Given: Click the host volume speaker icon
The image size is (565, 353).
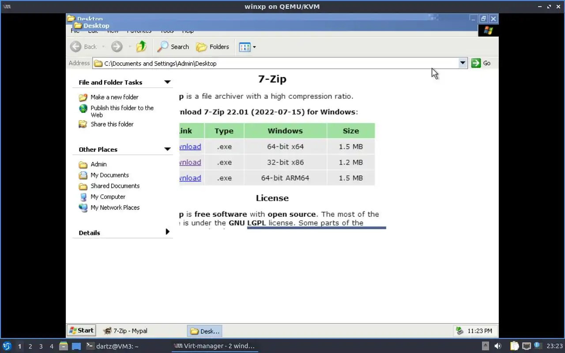Looking at the screenshot, I should point(498,346).
